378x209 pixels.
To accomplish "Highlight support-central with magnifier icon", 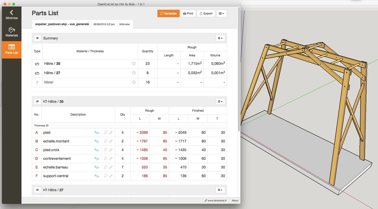I will coord(105,176).
